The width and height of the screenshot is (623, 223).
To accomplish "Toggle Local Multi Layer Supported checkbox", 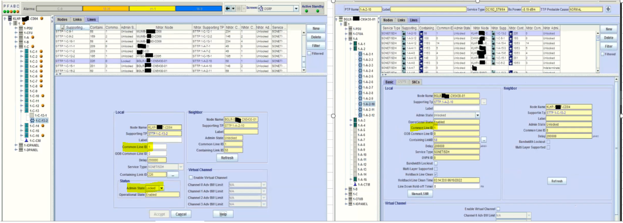I will 436,169.
